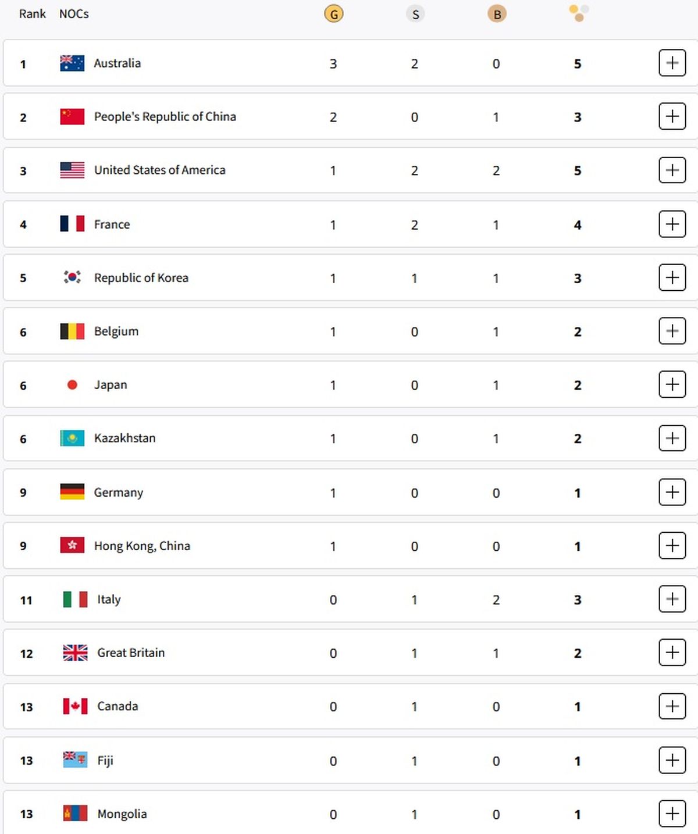Click the Fiji flag icon
698x834 pixels.
pos(75,760)
